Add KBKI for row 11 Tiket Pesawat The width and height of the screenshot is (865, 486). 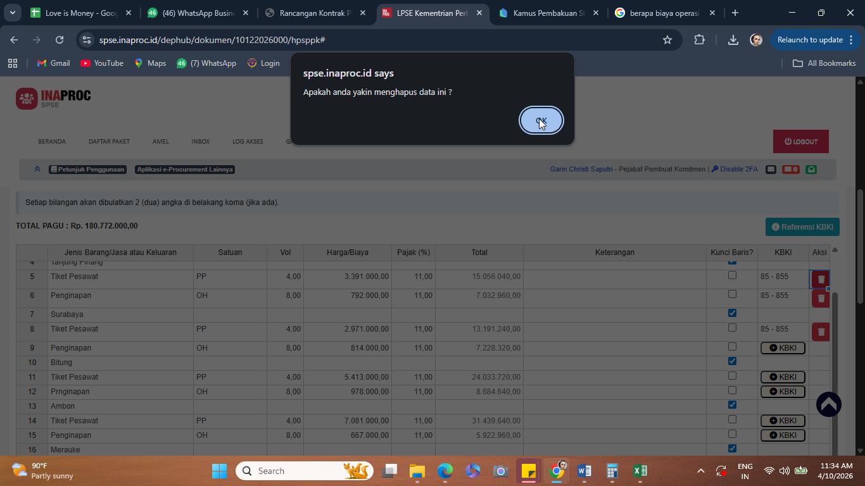[783, 377]
